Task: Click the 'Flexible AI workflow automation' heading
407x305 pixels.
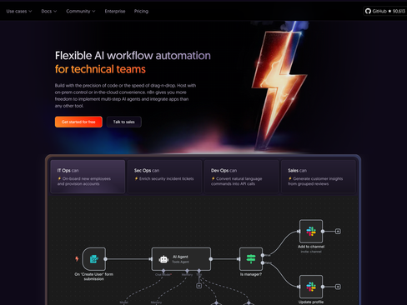Action: coord(133,56)
